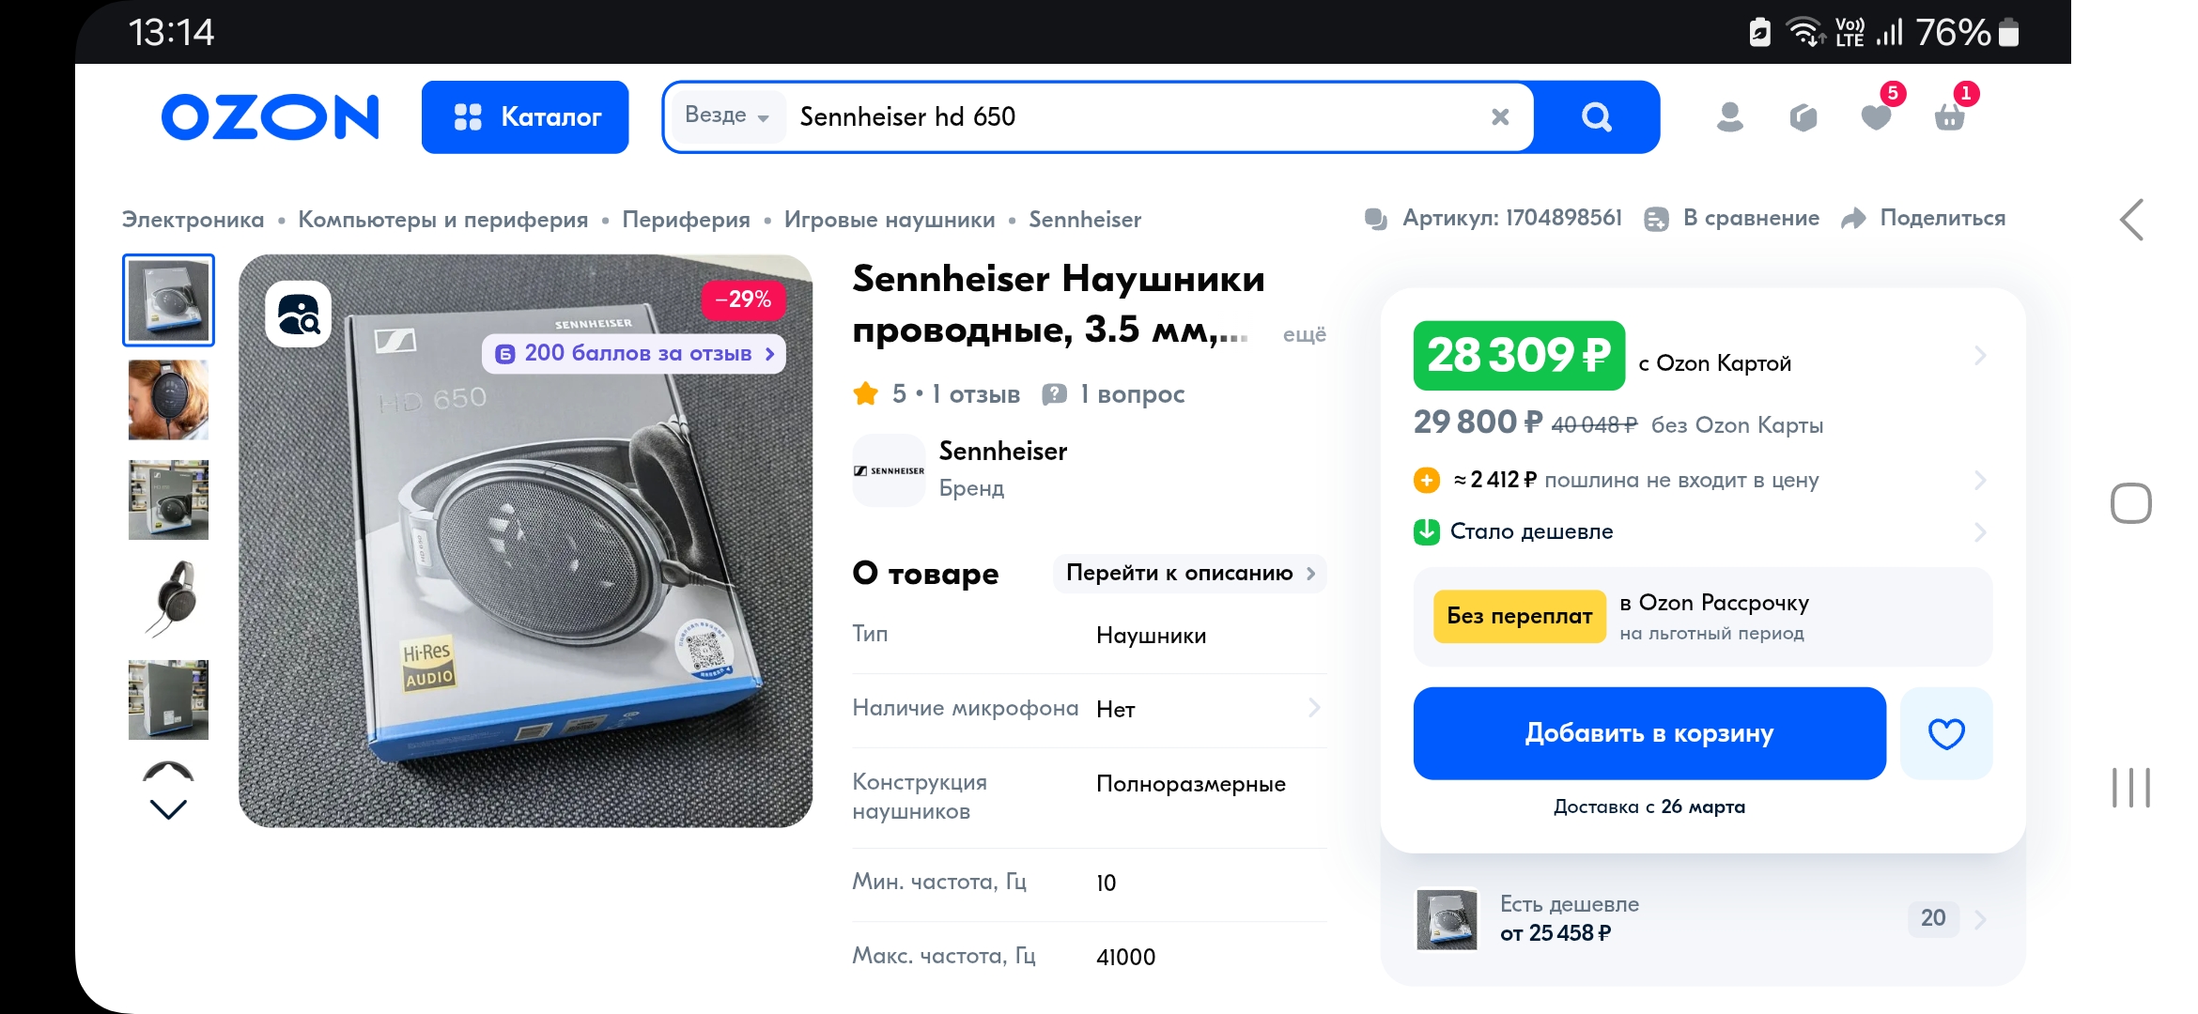Open the orders box icon
This screenshot has height=1014, width=2198.
[x=1803, y=117]
